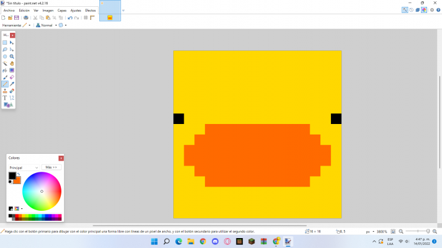The image size is (442, 248).
Task: Swap primary and secondary colors arrow
Action: tap(19, 174)
